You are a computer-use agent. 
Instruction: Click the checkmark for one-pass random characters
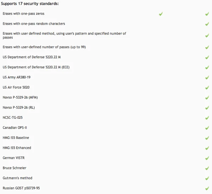click(207, 24)
